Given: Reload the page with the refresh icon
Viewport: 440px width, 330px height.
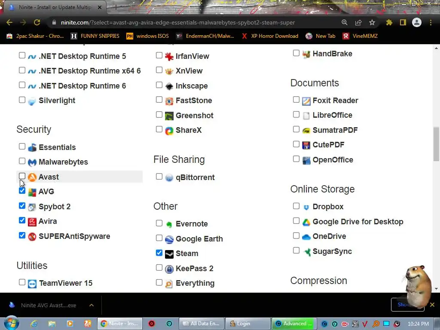Looking at the screenshot, I should pyautogui.click(x=37, y=22).
